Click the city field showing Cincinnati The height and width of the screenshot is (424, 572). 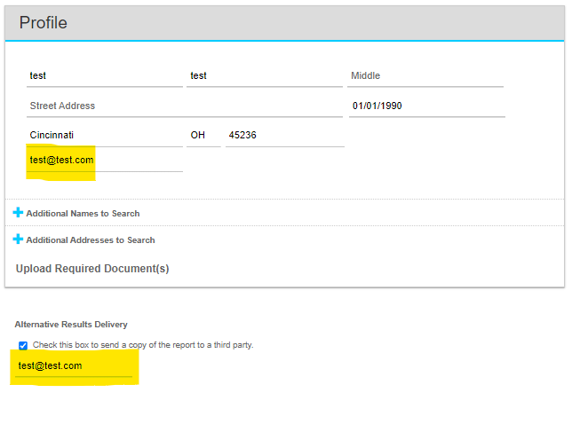[104, 136]
